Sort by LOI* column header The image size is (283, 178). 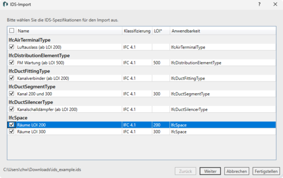pyautogui.click(x=161, y=31)
